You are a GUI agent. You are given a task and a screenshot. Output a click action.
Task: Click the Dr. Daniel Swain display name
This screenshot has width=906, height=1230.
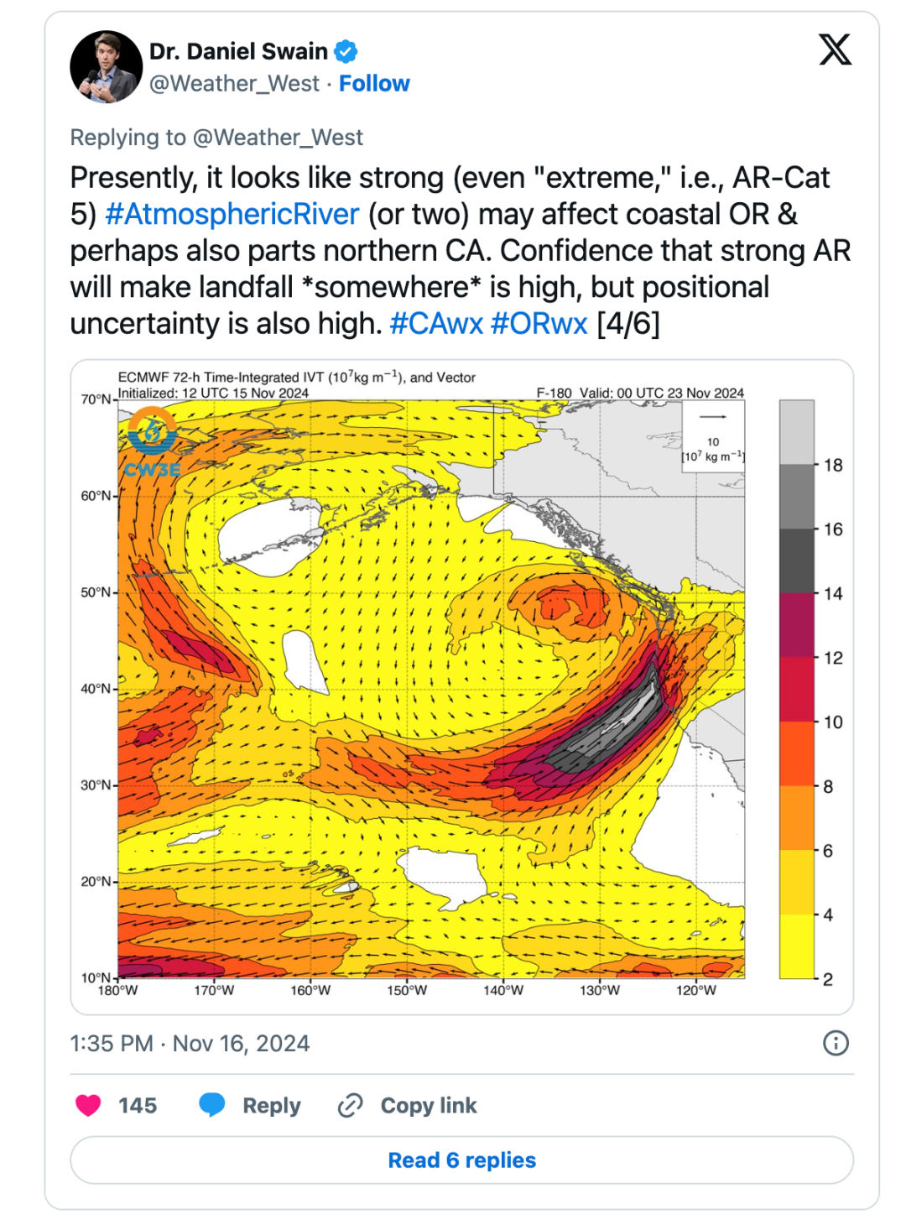point(238,51)
